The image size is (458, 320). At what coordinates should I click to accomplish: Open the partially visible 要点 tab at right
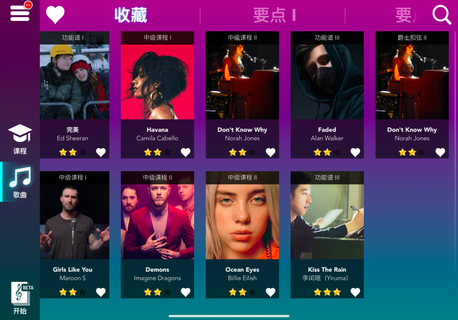tap(408, 15)
